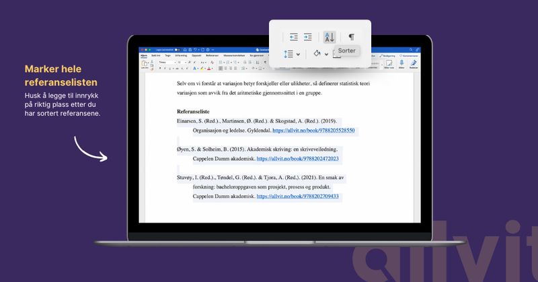Click the Redo icon in the title bar

(x=203, y=50)
